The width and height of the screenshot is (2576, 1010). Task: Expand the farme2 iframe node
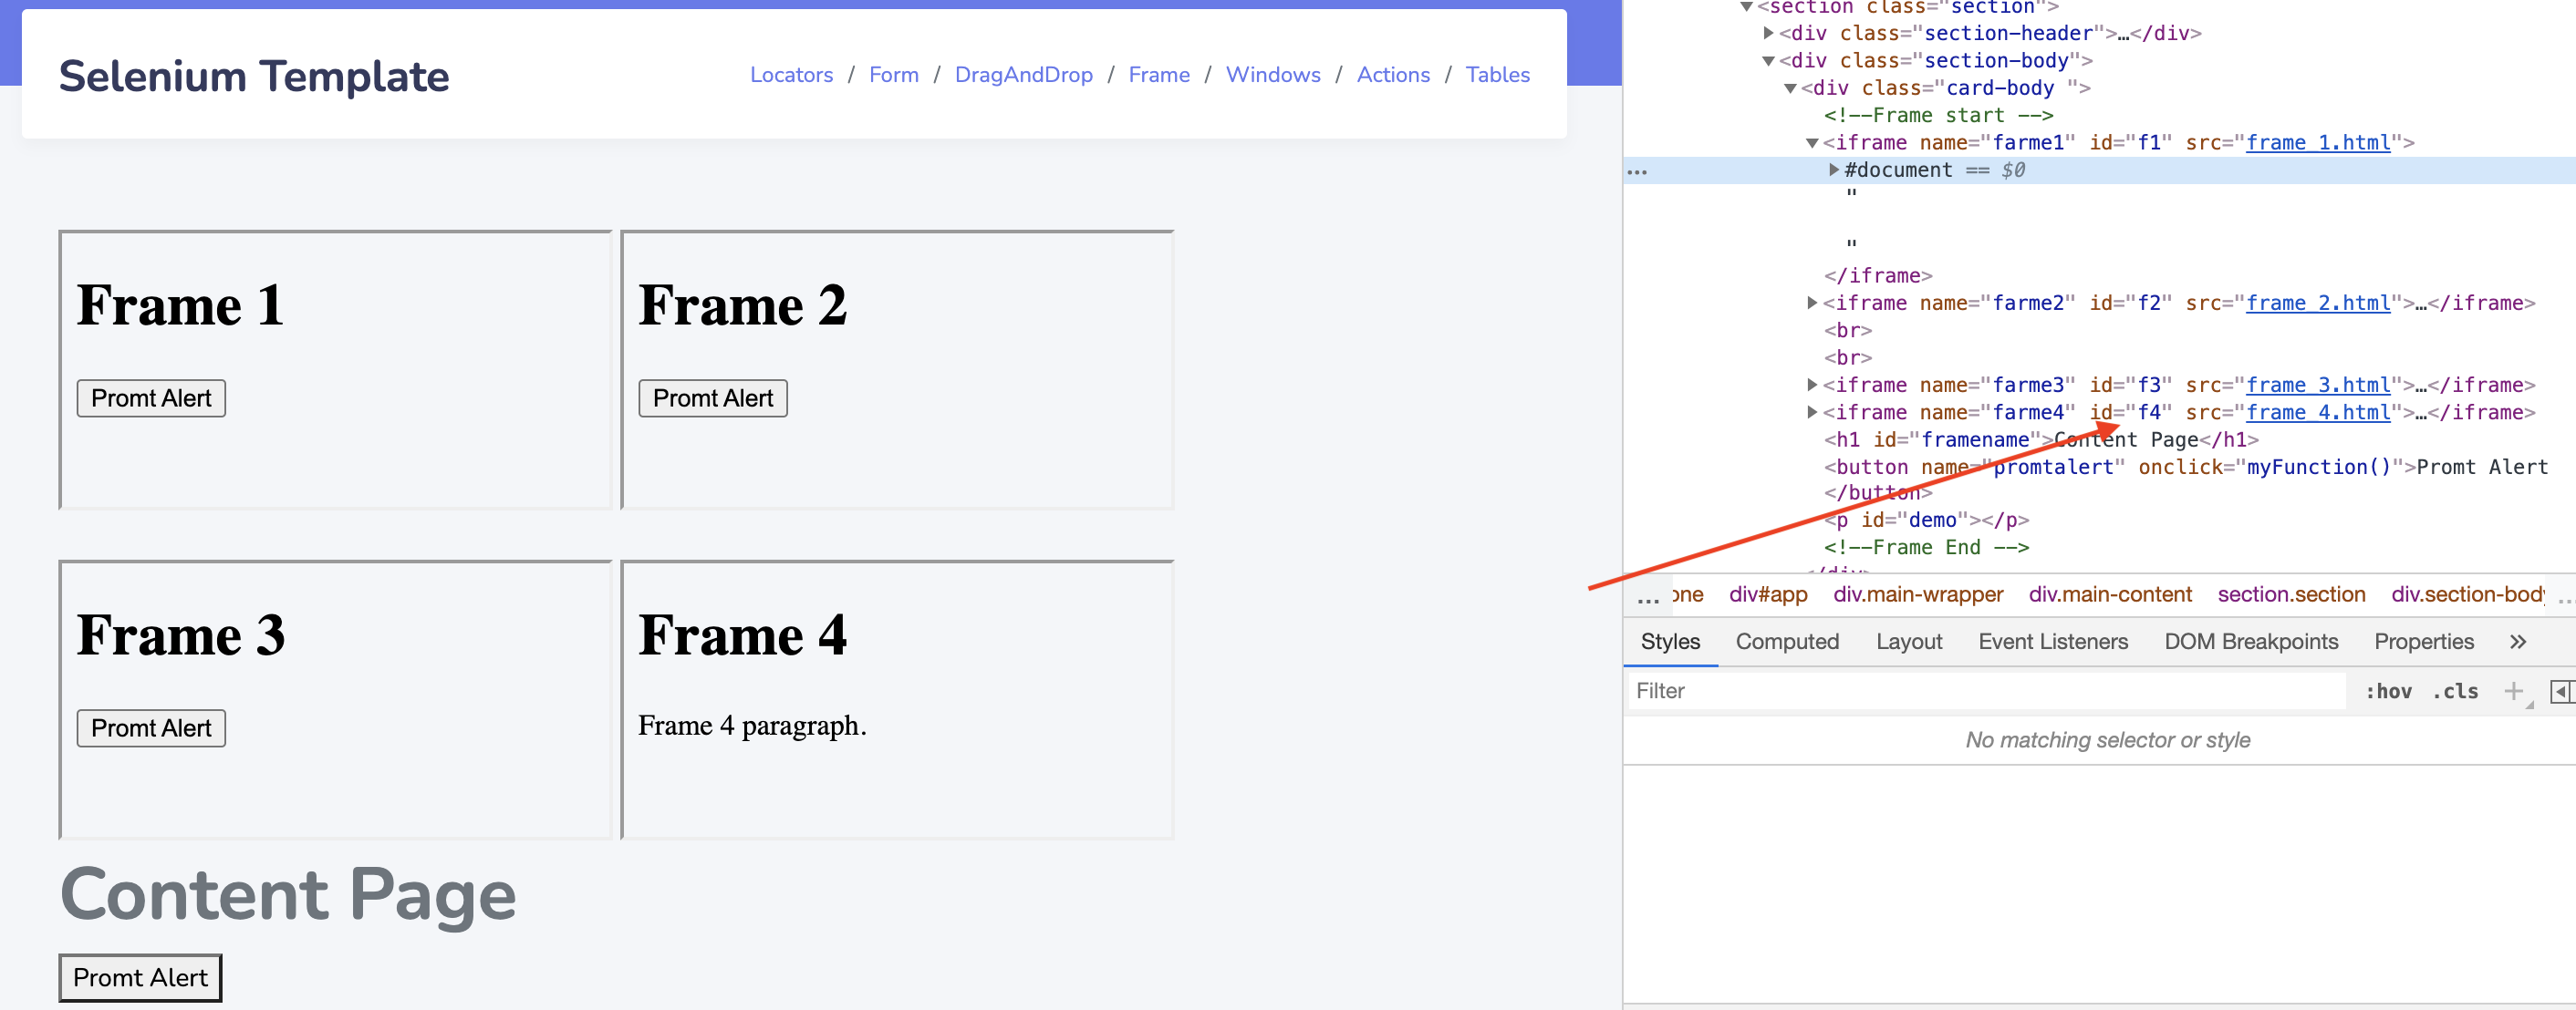(x=1811, y=303)
